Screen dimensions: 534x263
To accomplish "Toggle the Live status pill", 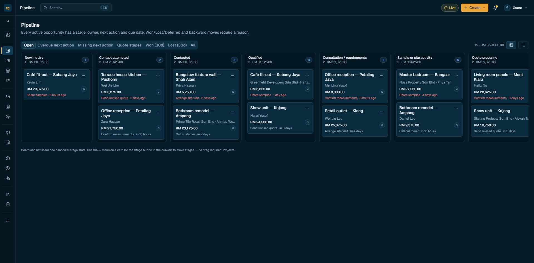I will [450, 8].
